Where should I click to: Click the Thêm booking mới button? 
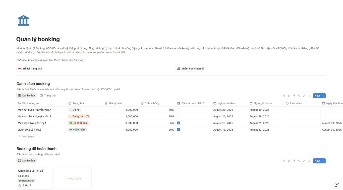click(x=191, y=69)
